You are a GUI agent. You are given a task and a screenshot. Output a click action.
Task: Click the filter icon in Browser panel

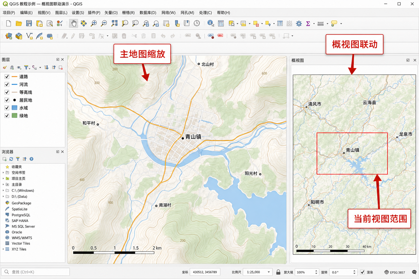[18, 159]
